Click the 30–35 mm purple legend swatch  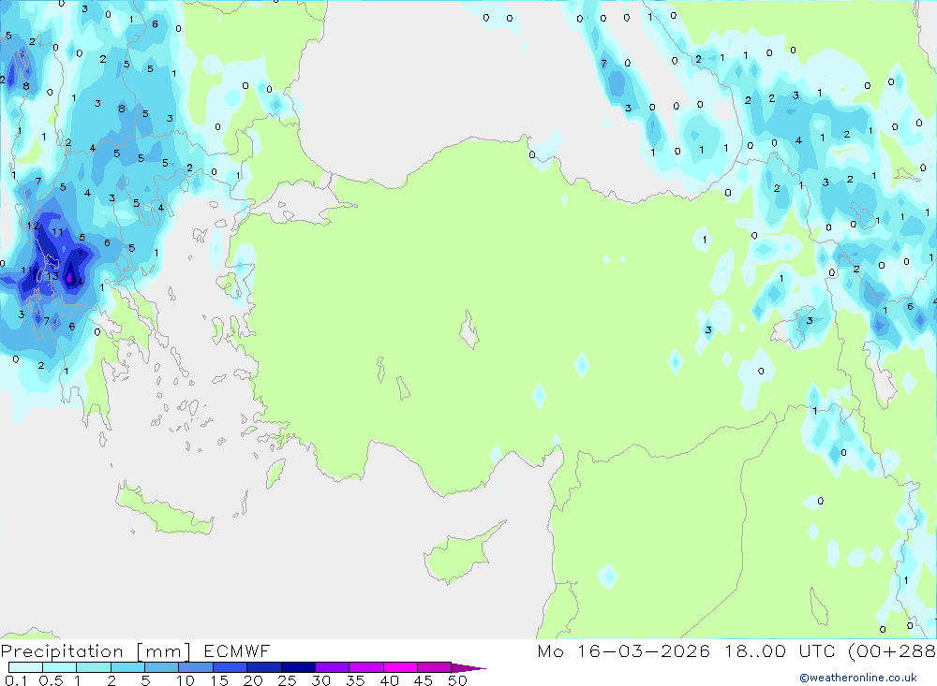(332, 667)
